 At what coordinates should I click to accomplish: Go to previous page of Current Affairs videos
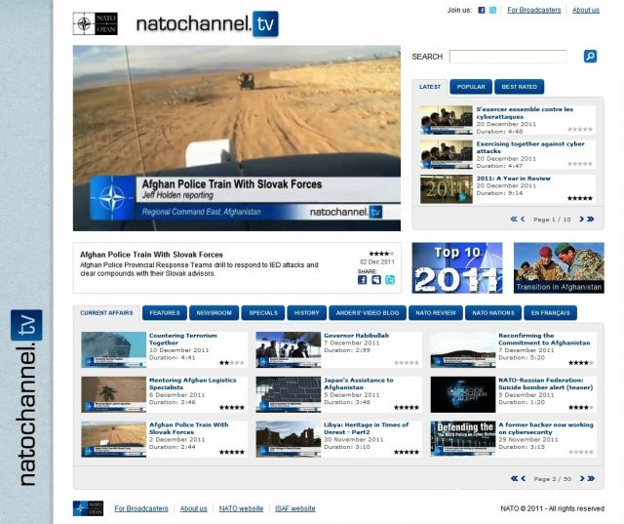[525, 479]
